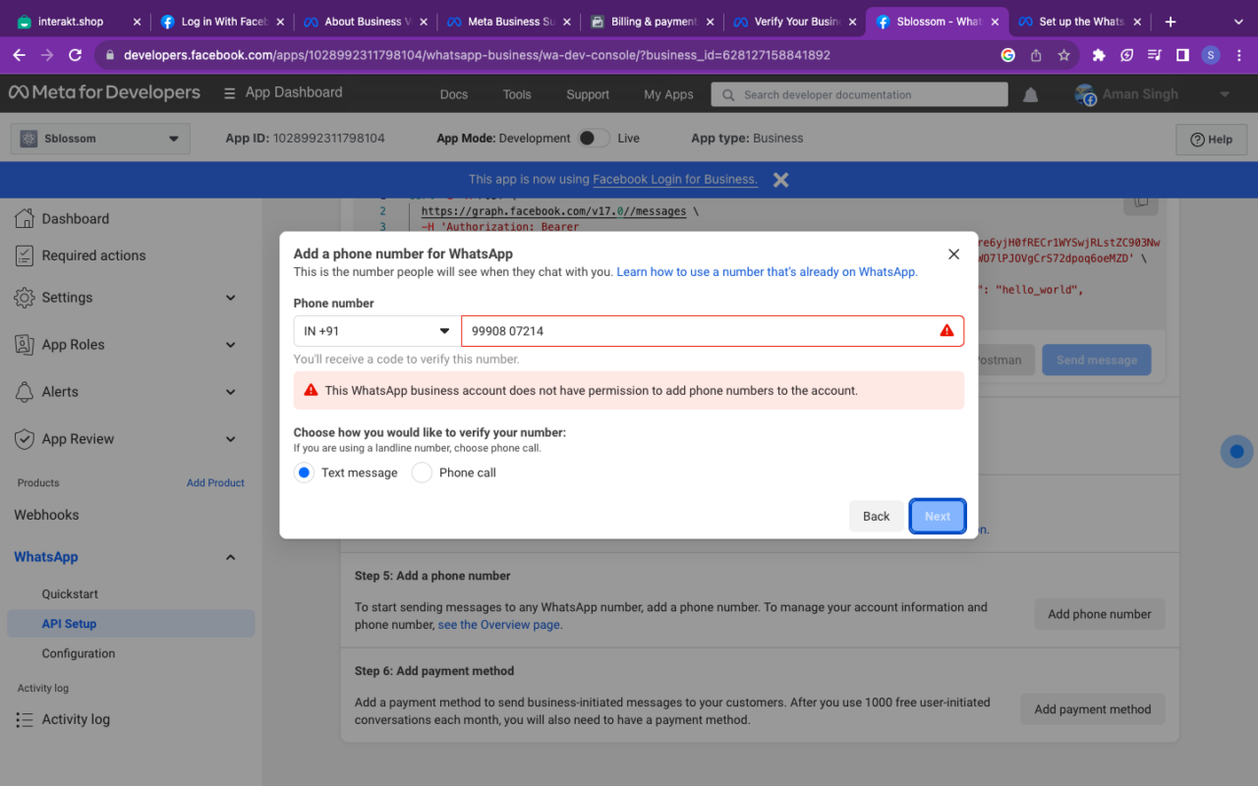Click the blue floating circle button
1258x786 pixels.
(x=1236, y=452)
